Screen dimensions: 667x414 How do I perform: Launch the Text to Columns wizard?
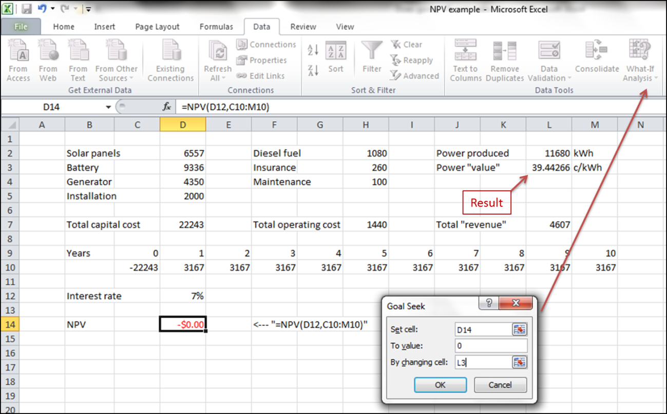tap(465, 60)
